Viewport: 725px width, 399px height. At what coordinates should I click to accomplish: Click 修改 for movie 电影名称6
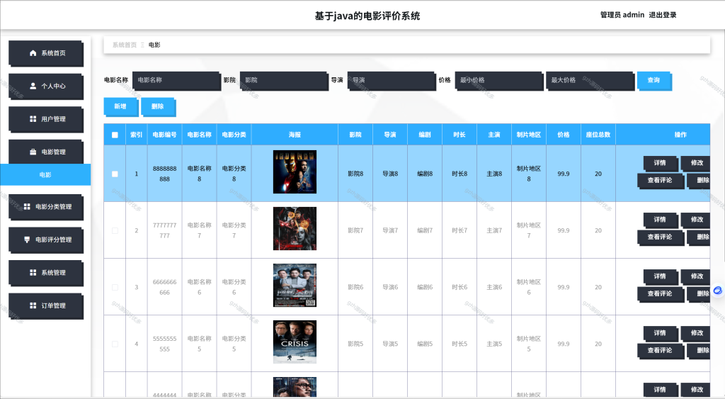(x=696, y=276)
